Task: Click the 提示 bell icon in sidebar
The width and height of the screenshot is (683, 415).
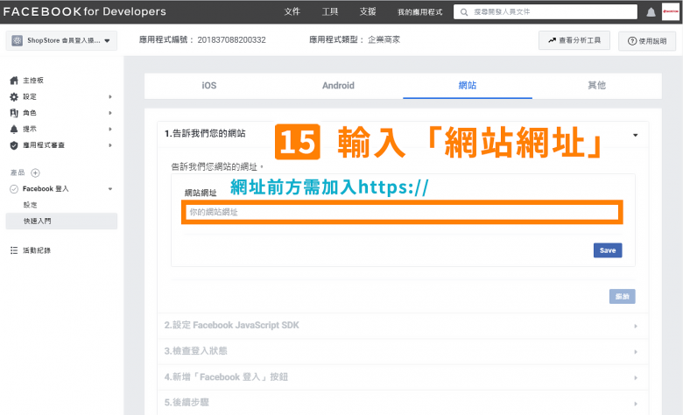Action: click(x=14, y=129)
